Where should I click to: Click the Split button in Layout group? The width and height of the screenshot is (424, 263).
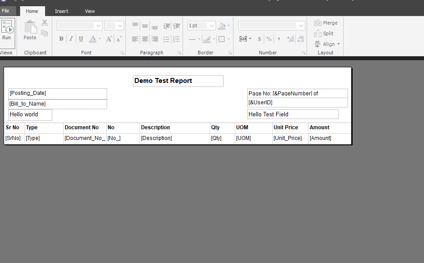[x=324, y=33]
